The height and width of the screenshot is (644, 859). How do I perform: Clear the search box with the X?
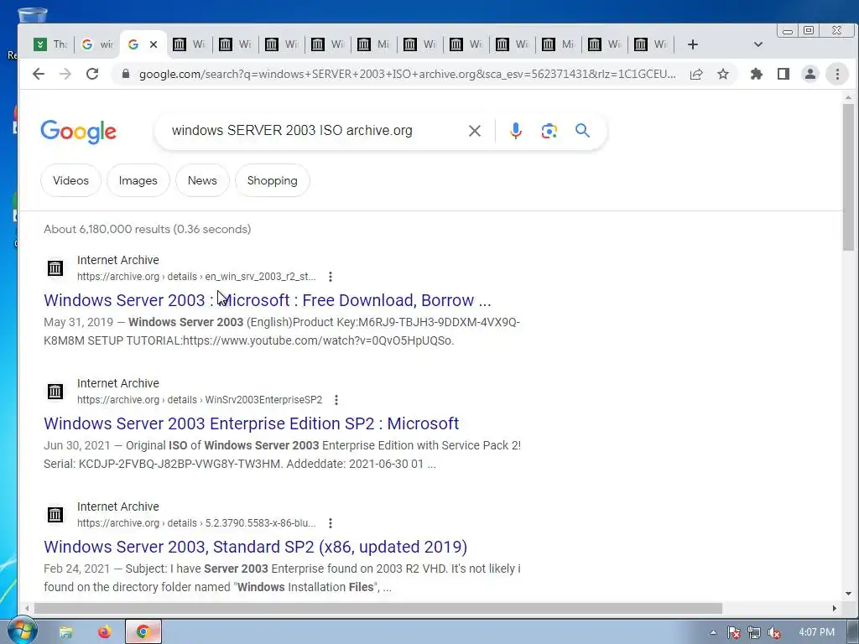[x=475, y=131]
